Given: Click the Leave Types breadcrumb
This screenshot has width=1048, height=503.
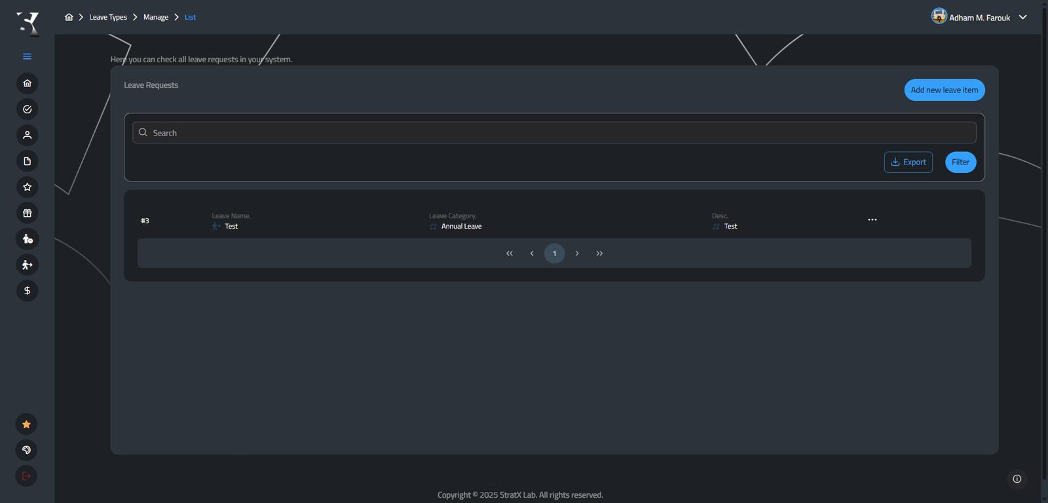Looking at the screenshot, I should point(108,17).
